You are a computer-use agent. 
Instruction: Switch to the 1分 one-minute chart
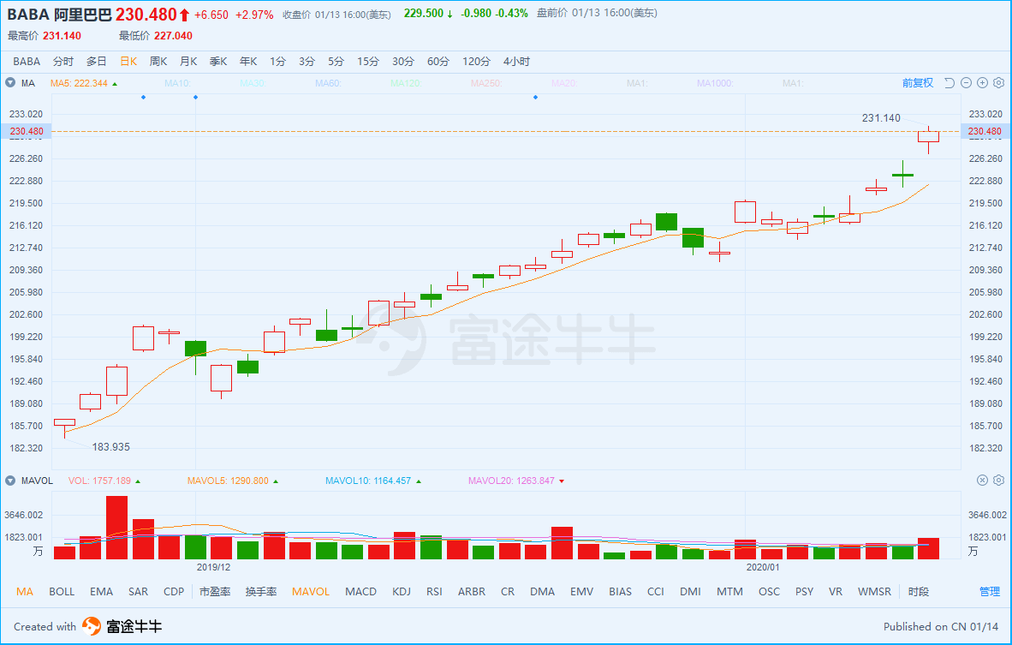click(x=277, y=62)
